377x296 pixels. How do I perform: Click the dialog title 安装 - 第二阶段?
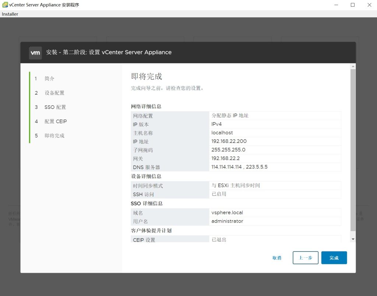pos(109,52)
